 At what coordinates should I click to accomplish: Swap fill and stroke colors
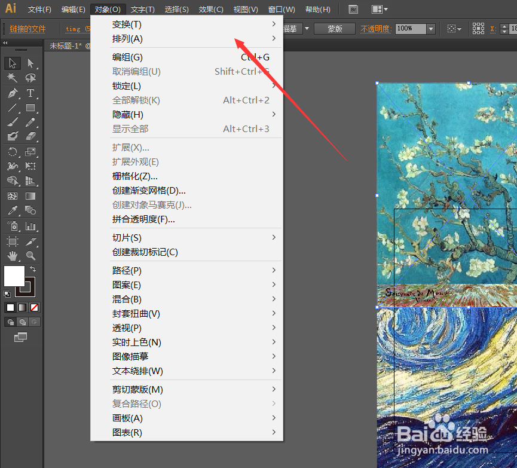33,269
